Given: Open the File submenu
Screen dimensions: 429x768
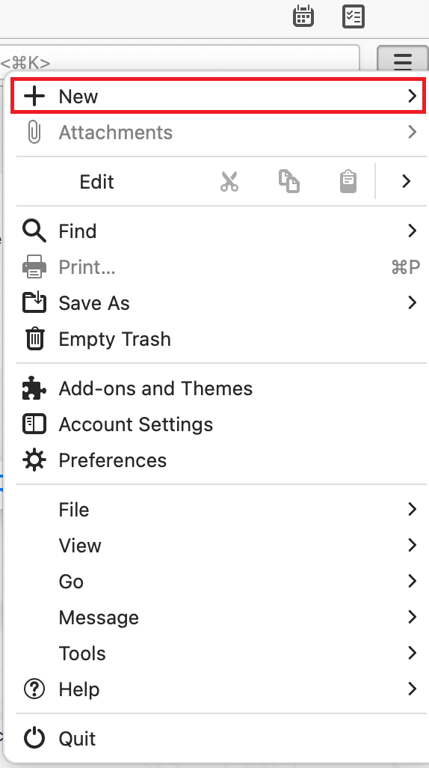Looking at the screenshot, I should point(218,510).
